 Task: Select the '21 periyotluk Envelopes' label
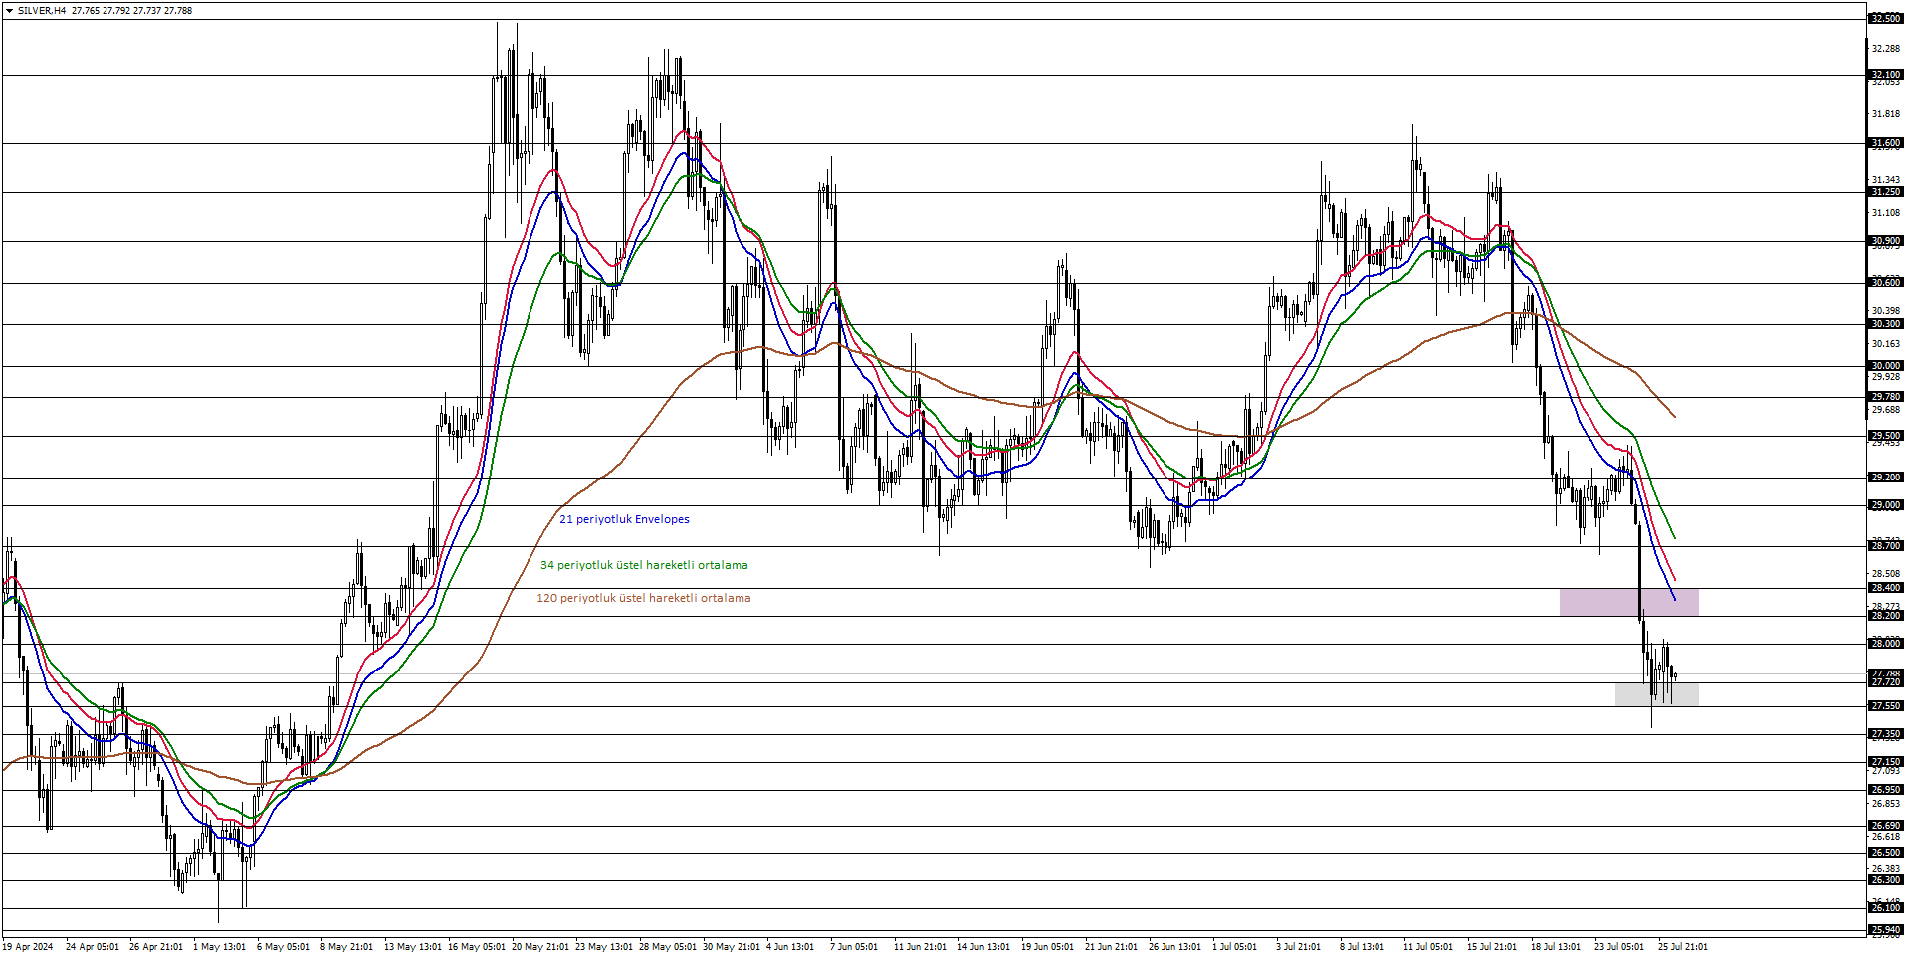pos(624,519)
